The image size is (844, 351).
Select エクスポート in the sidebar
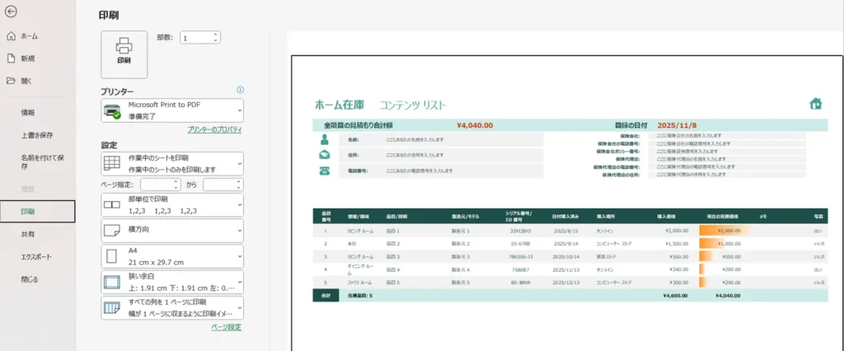38,257
